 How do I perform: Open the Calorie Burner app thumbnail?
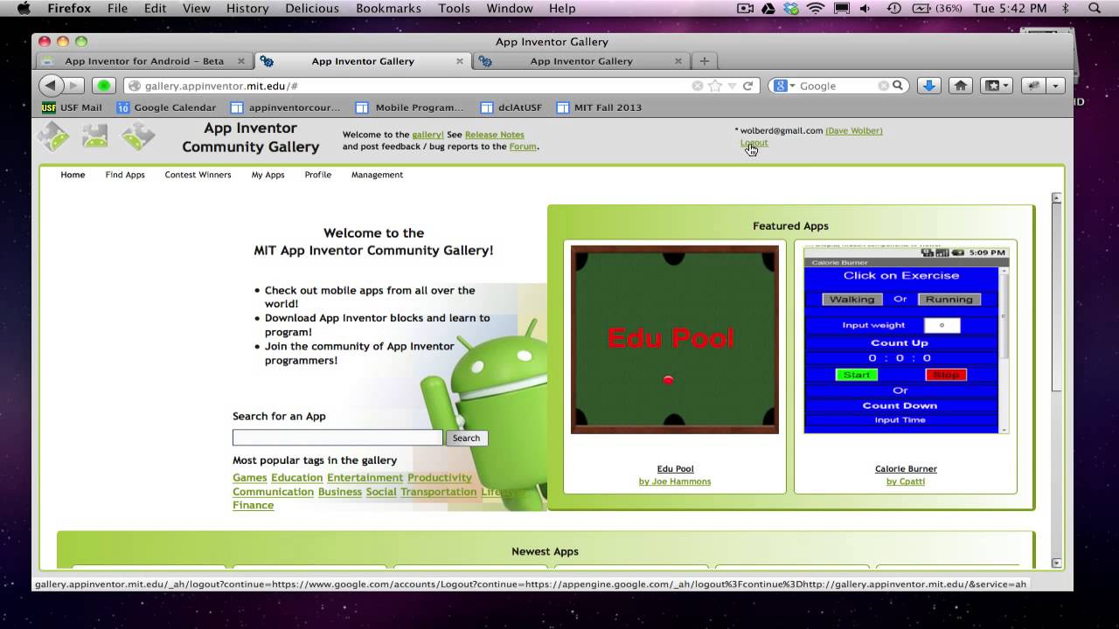click(906, 339)
